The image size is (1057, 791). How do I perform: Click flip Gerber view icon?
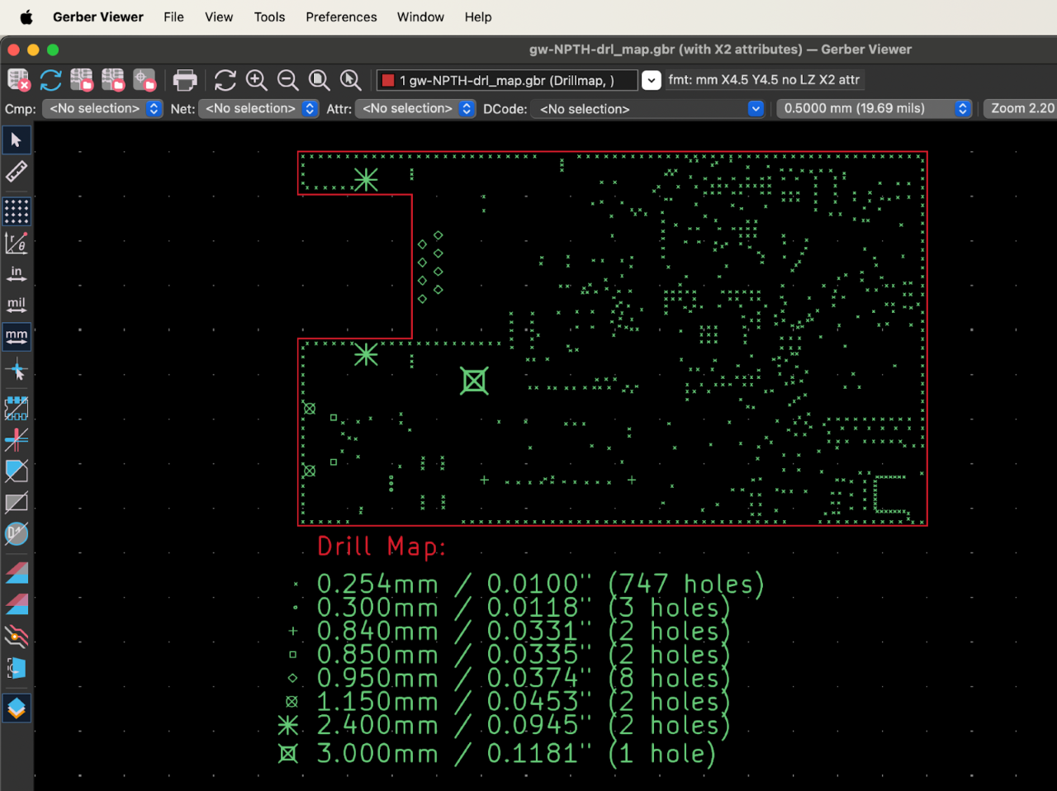tap(17, 667)
